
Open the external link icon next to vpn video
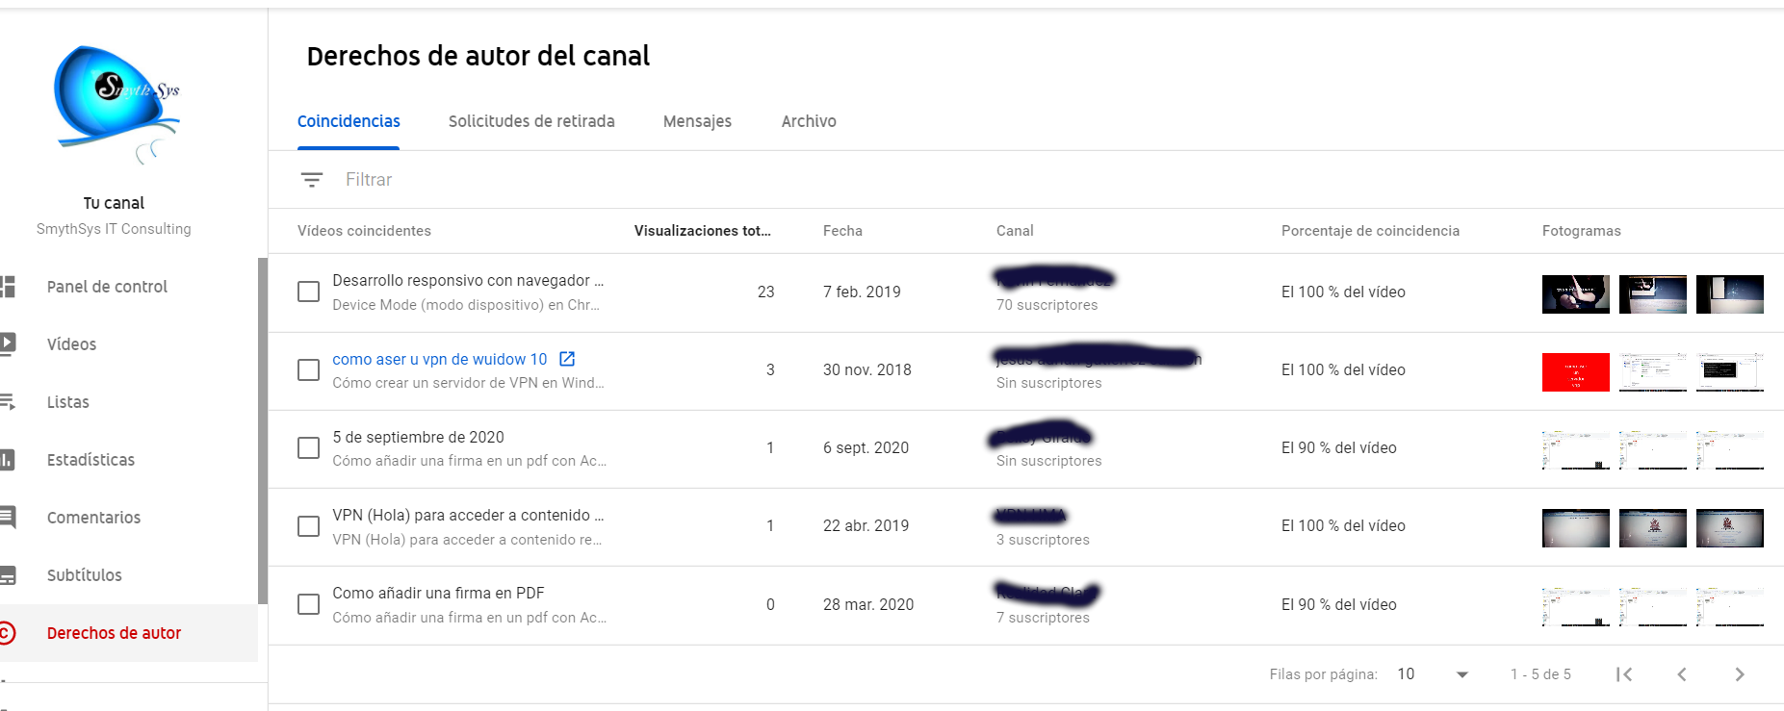pyautogui.click(x=567, y=359)
